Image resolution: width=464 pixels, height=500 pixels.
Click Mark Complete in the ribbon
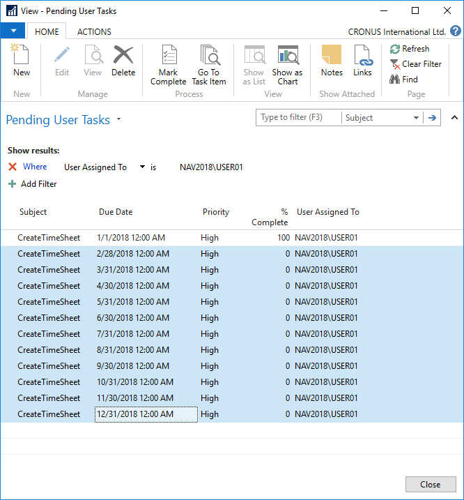tap(169, 65)
